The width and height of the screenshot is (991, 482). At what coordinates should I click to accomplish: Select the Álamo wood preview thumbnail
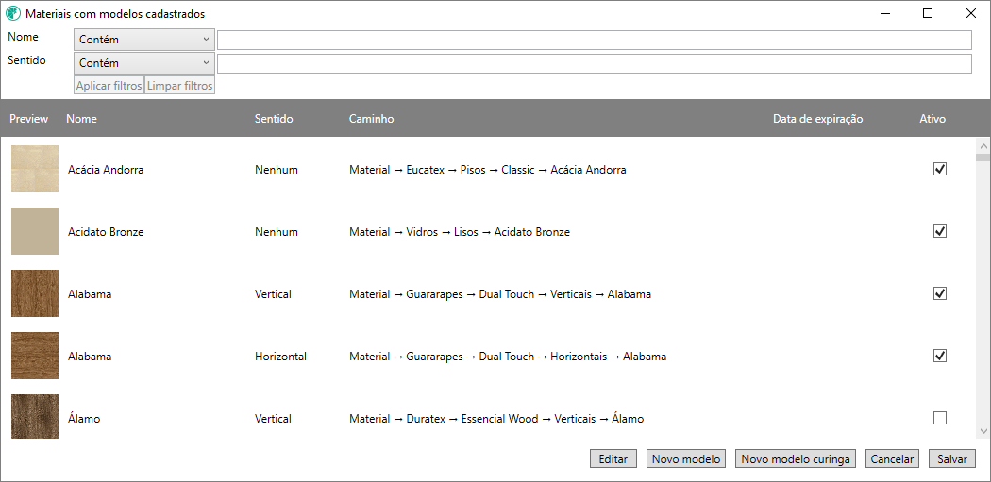[x=35, y=417]
